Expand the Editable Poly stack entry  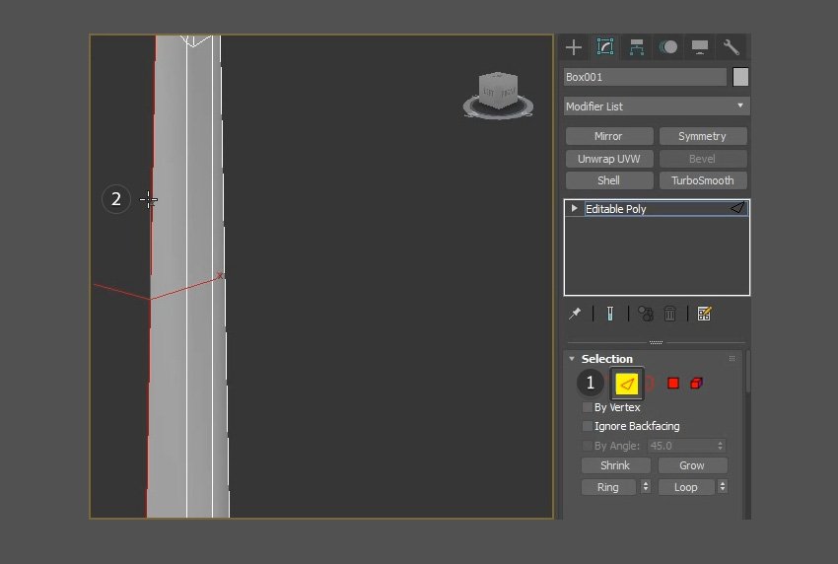click(x=575, y=208)
